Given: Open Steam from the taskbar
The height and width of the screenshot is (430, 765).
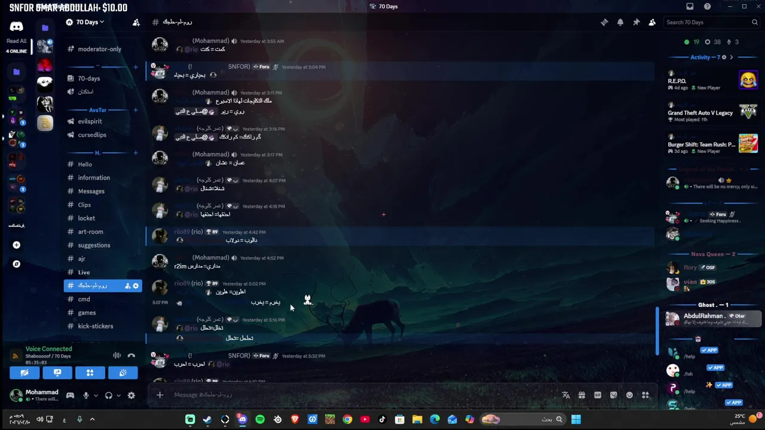Looking at the screenshot, I should tap(207, 419).
